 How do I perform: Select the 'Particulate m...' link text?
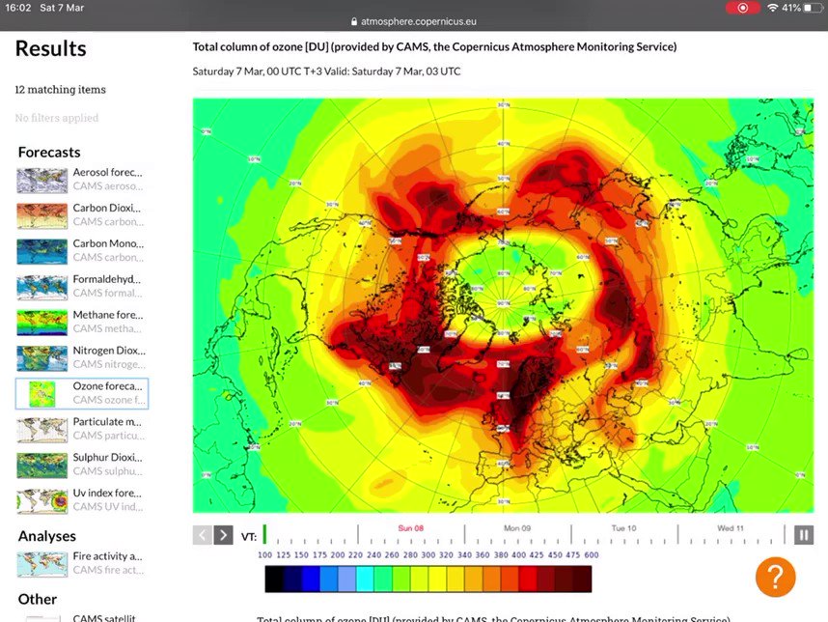107,422
